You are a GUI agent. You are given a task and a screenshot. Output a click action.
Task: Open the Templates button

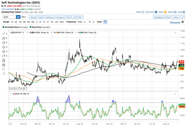coord(158,17)
